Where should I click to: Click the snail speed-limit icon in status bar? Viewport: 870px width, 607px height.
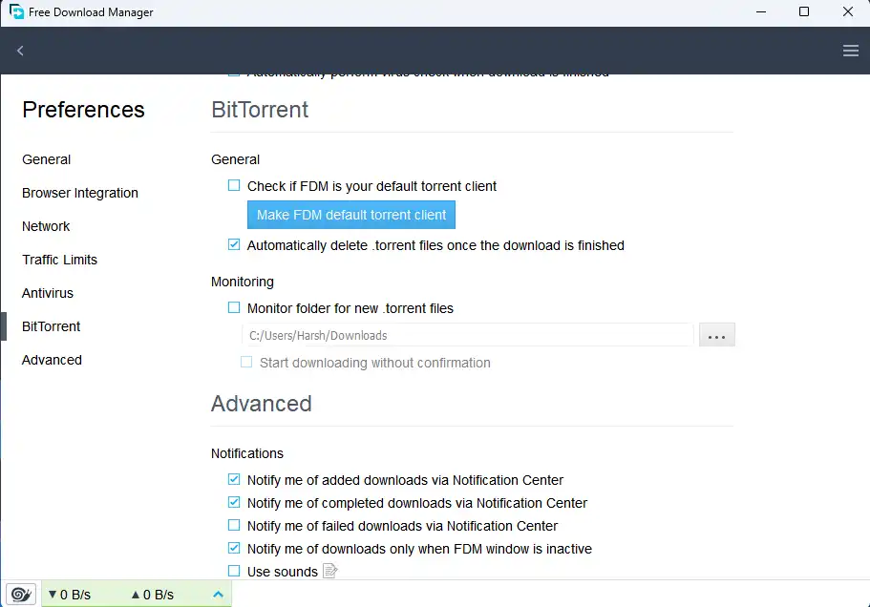coord(20,593)
